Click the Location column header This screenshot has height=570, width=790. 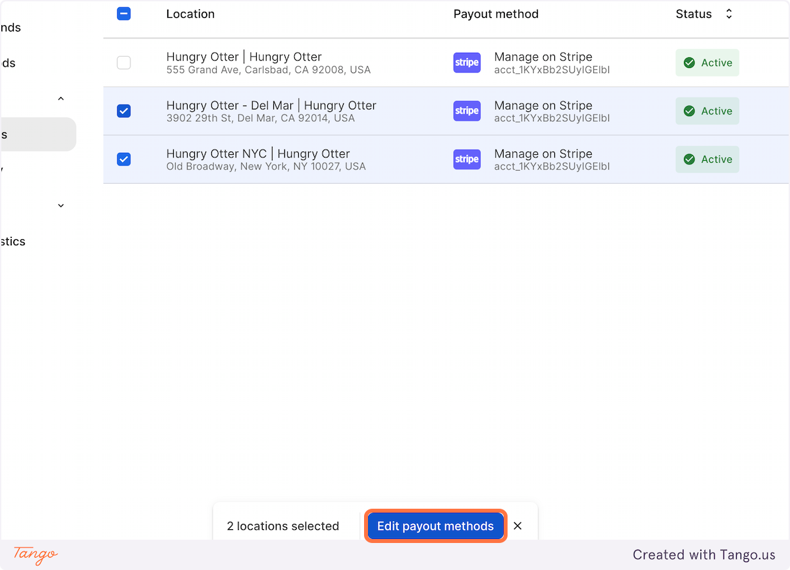(190, 13)
